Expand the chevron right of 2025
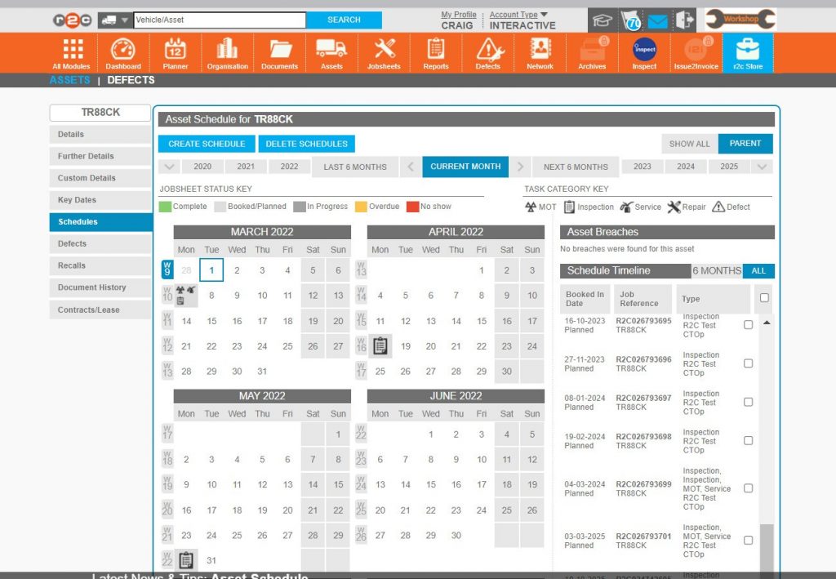The width and height of the screenshot is (836, 579). (761, 167)
